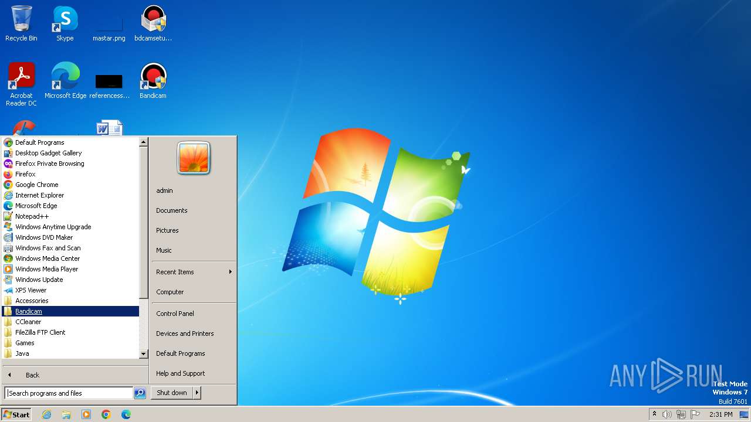
Task: Open the Recycle Bin desktop icon
Action: pos(21,23)
